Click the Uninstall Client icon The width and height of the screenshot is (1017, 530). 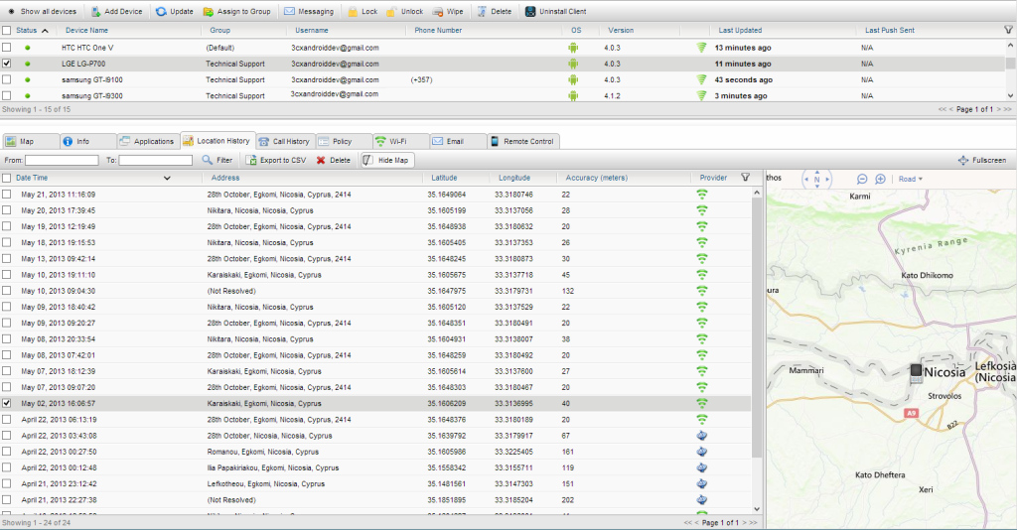click(530, 12)
